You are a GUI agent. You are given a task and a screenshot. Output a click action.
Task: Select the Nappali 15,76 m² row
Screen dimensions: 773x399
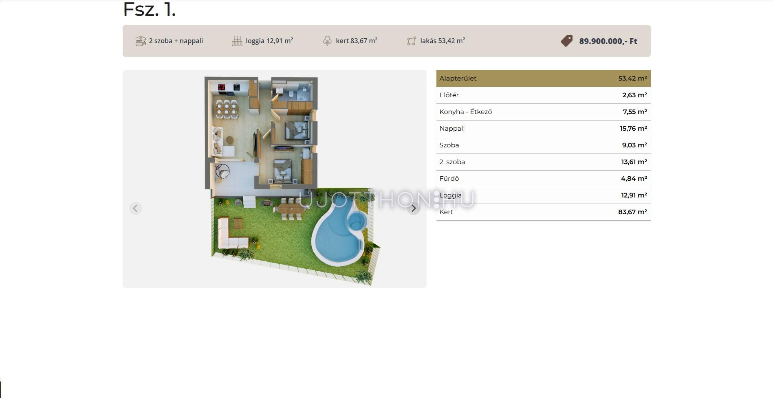(x=543, y=129)
